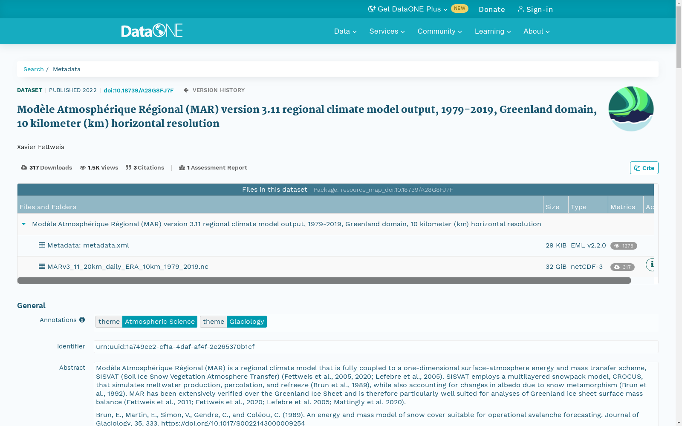682x426 pixels.
Task: Click the Cite button
Action: pyautogui.click(x=644, y=168)
